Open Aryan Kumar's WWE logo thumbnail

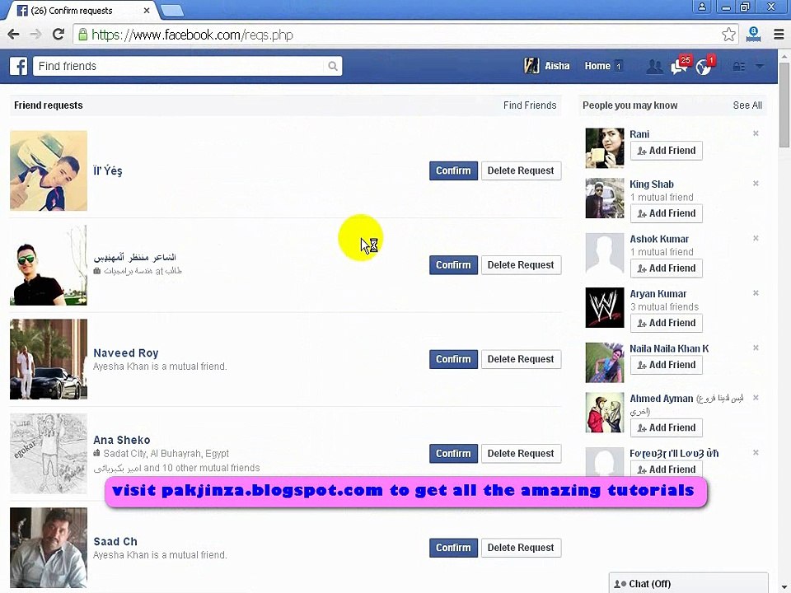coord(604,308)
